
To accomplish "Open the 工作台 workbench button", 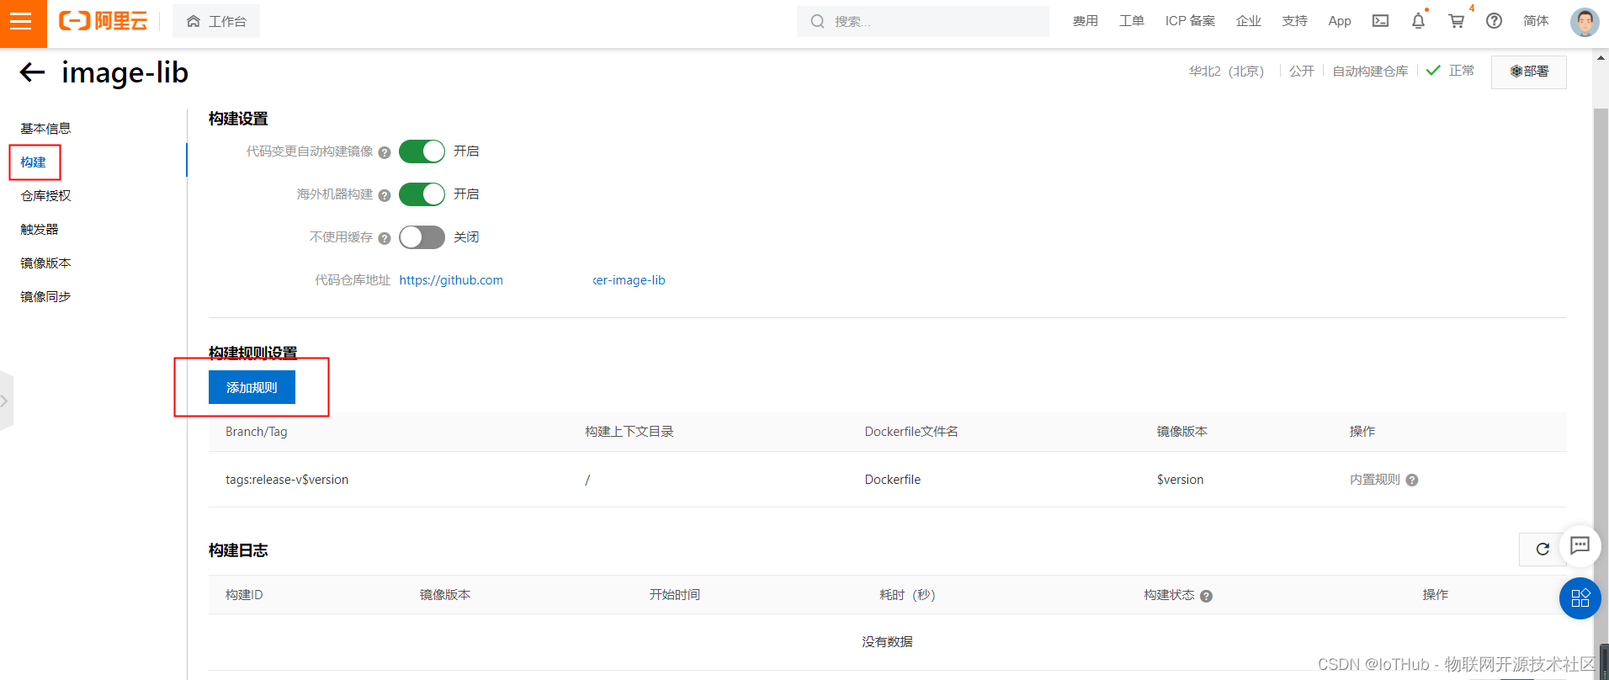I will click(216, 21).
